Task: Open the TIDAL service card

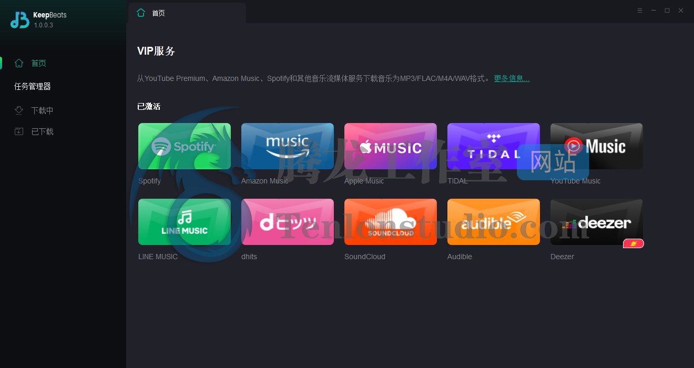Action: [x=494, y=146]
